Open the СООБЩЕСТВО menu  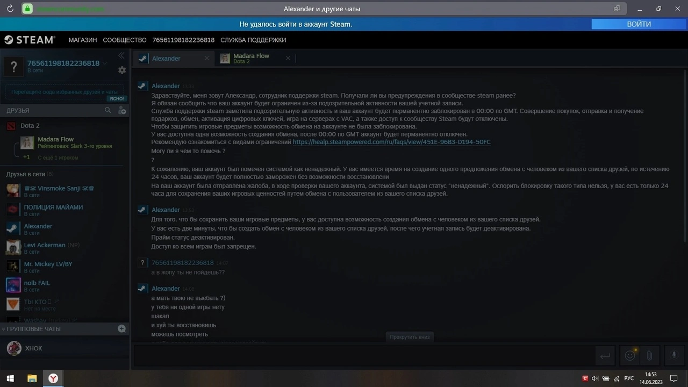(x=125, y=40)
